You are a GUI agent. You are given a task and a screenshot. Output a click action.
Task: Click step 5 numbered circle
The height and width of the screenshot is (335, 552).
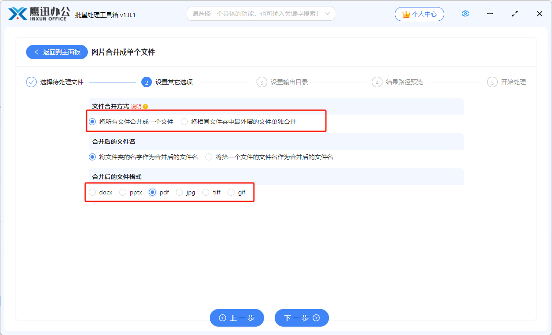pyautogui.click(x=492, y=82)
